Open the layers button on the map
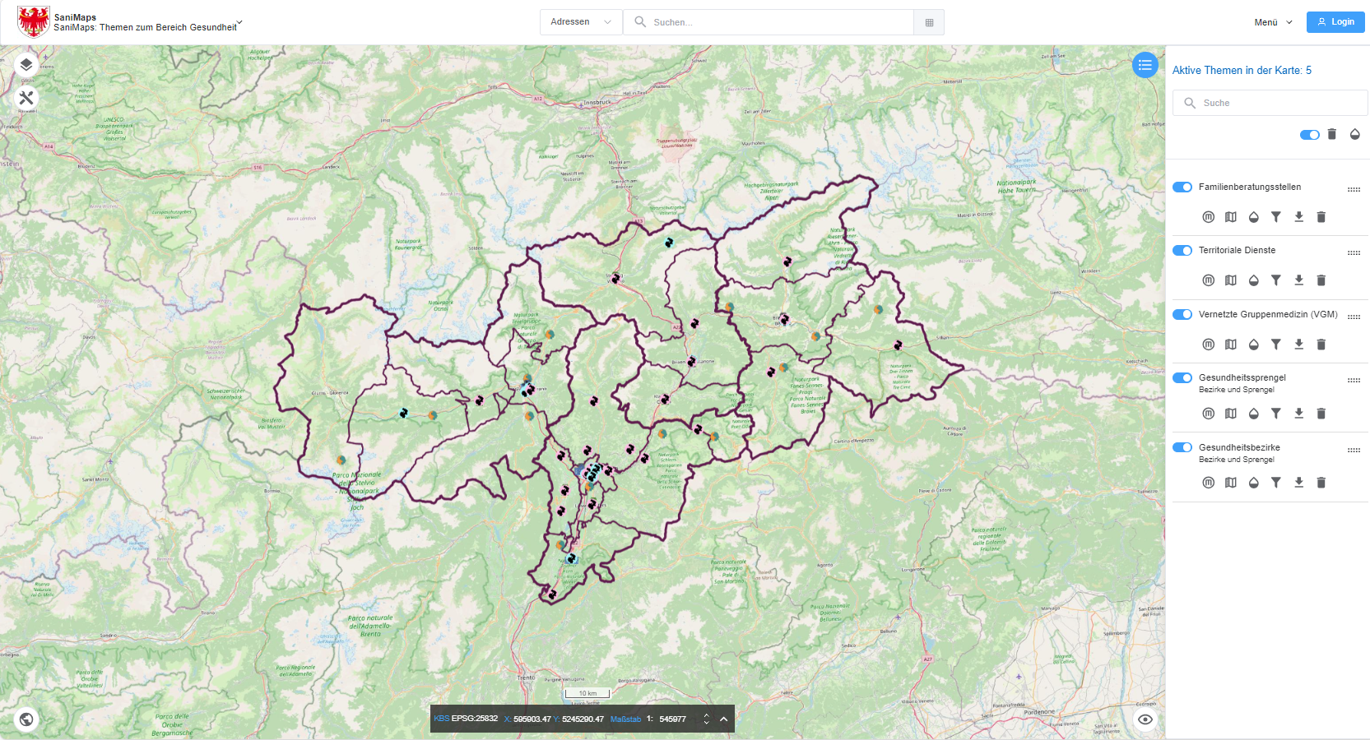Image resolution: width=1370 pixels, height=740 pixels. pyautogui.click(x=26, y=64)
